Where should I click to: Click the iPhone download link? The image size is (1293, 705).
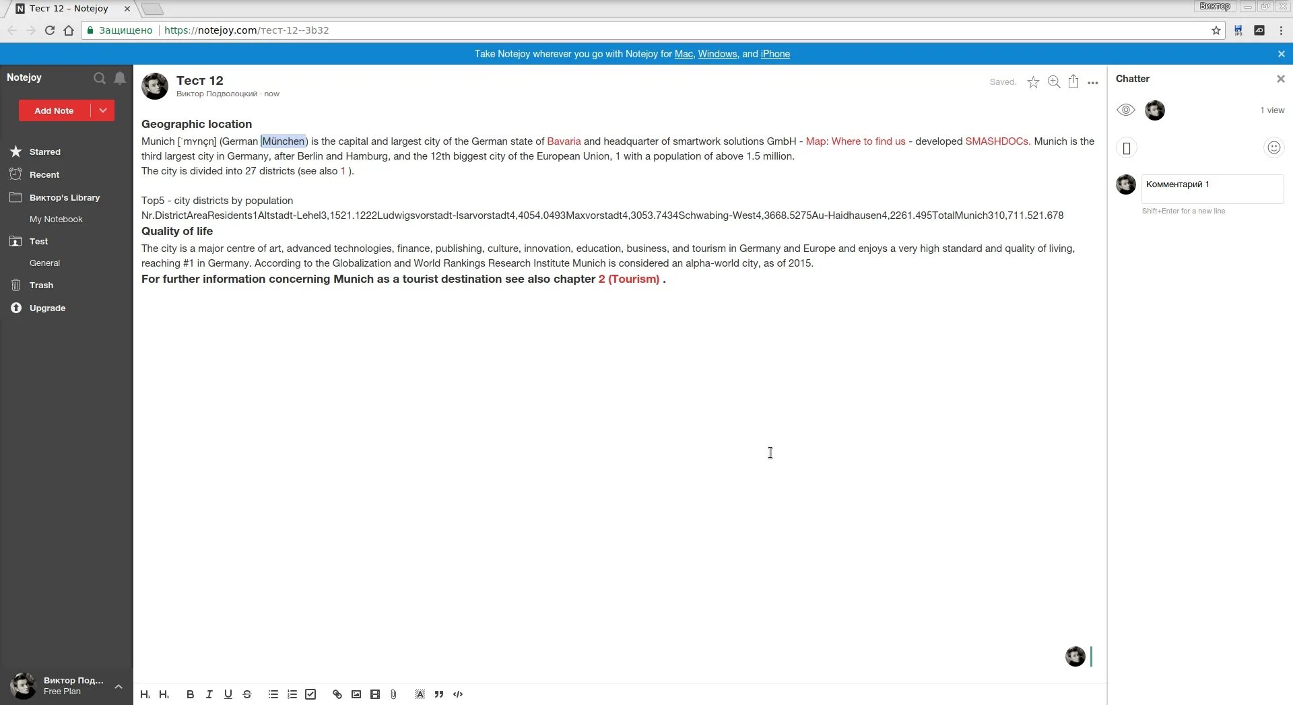pyautogui.click(x=775, y=54)
